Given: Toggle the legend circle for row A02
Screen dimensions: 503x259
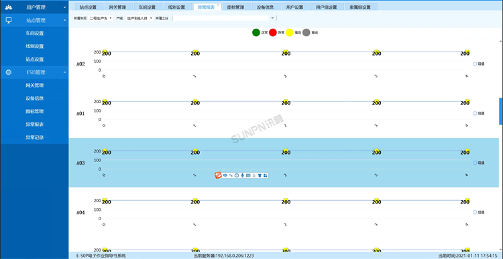Looking at the screenshot, I should tap(475, 64).
